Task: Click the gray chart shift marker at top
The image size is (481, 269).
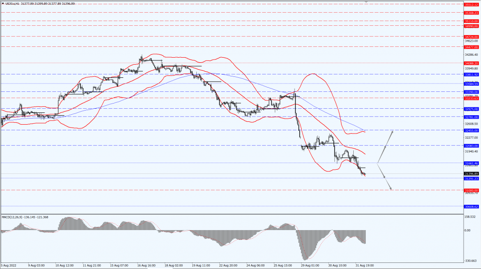Action: point(366,2)
